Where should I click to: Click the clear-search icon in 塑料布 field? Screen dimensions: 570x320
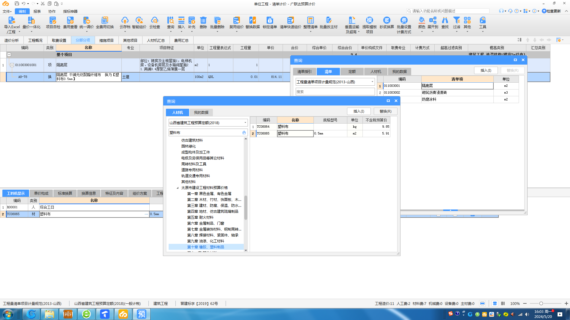(x=244, y=132)
